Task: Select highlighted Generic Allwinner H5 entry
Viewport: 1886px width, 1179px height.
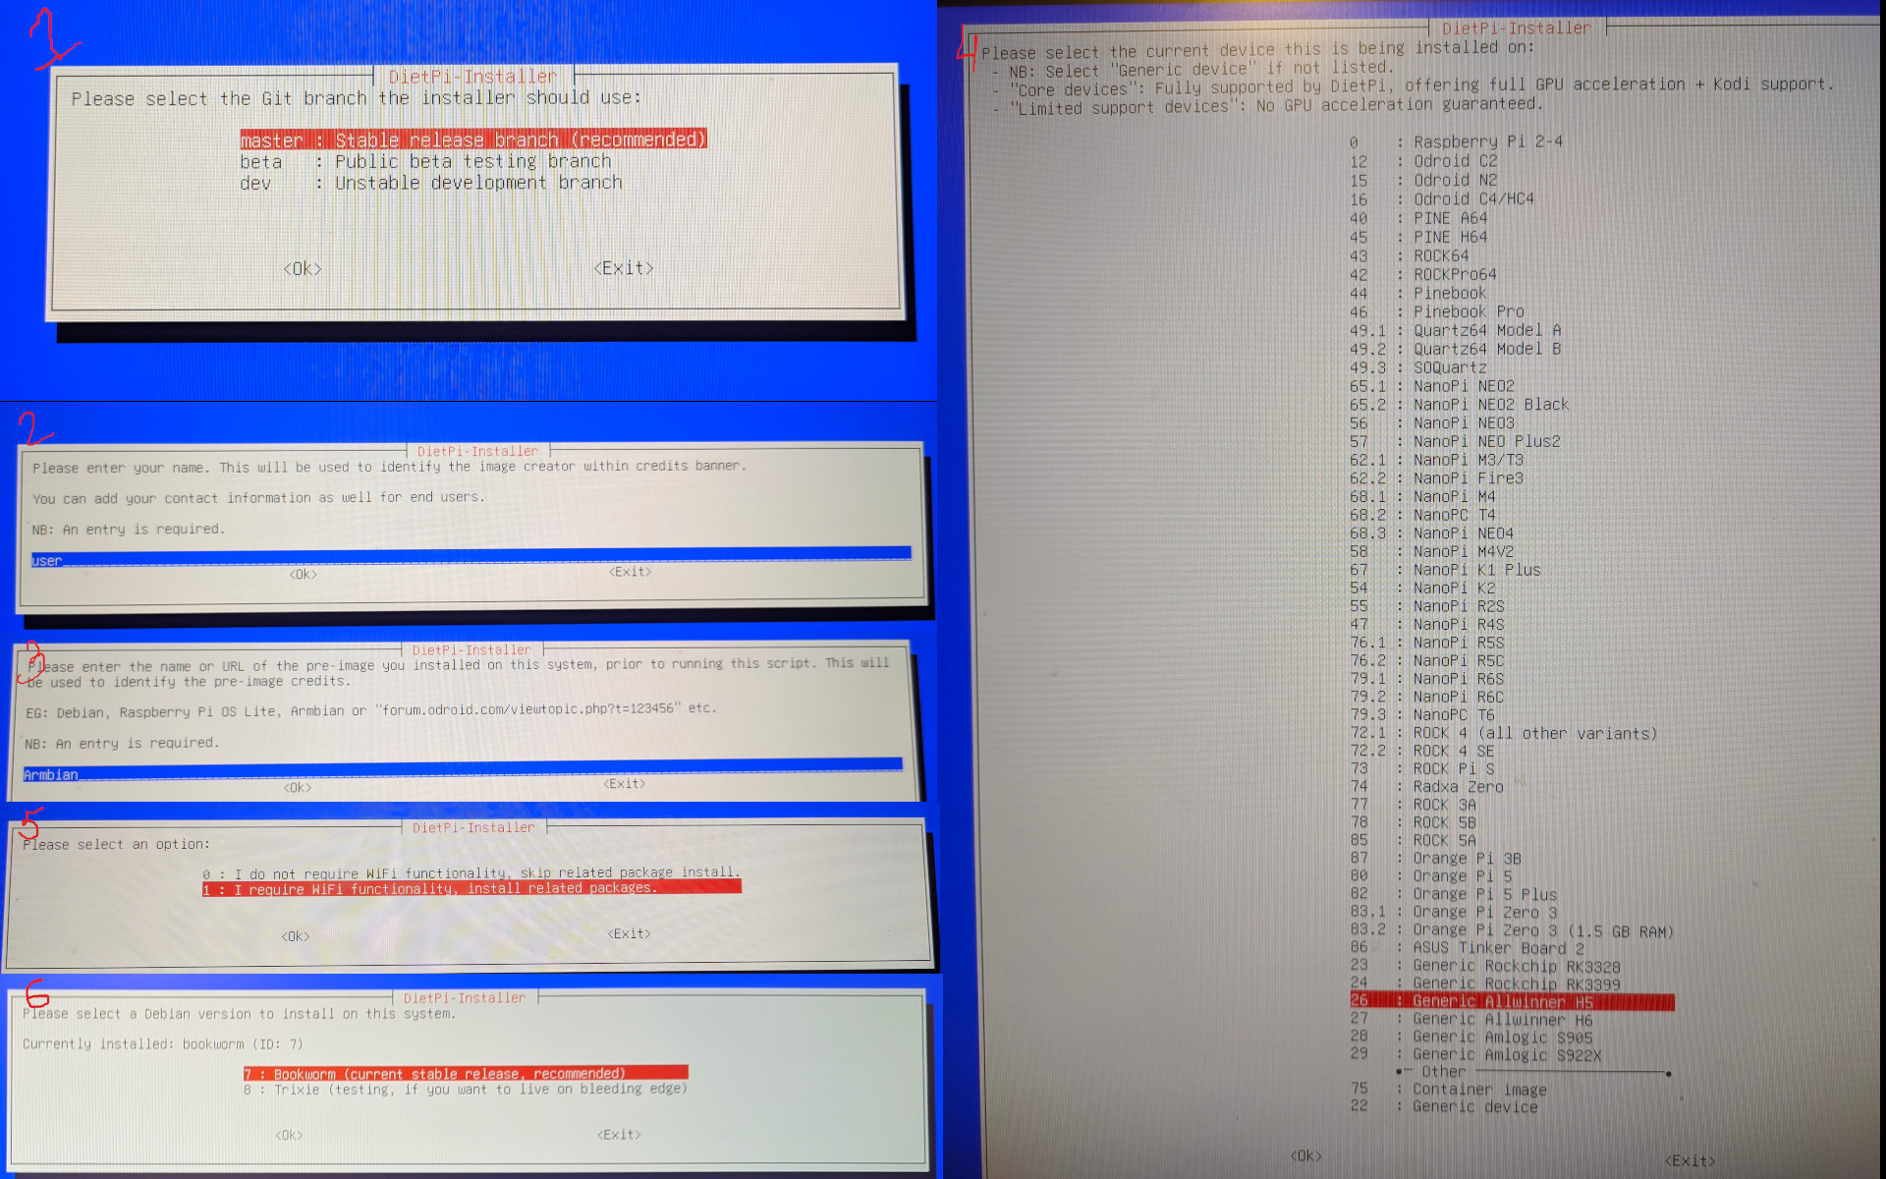Action: click(x=1512, y=1001)
